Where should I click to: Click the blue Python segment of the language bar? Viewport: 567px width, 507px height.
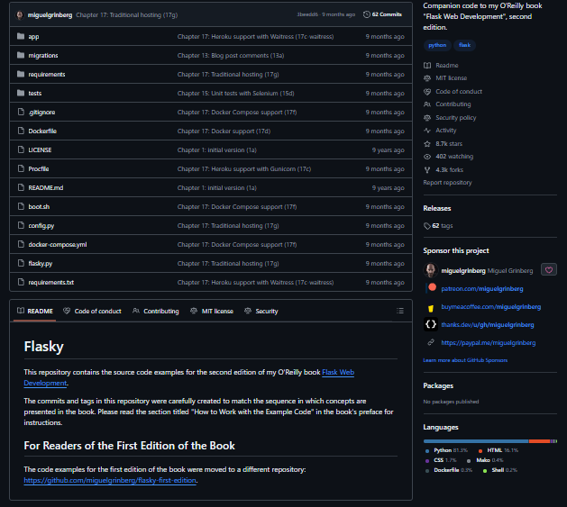pos(476,441)
